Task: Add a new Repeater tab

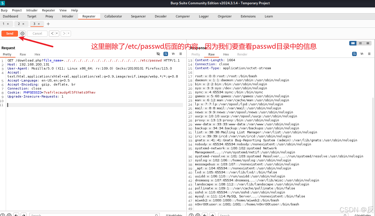Action: coord(48,24)
